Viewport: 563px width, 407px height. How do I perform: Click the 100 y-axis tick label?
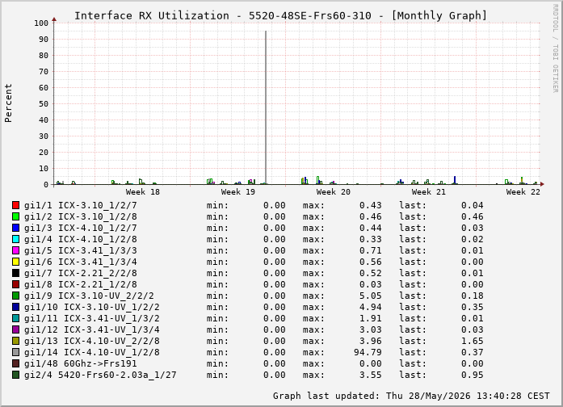41,23
